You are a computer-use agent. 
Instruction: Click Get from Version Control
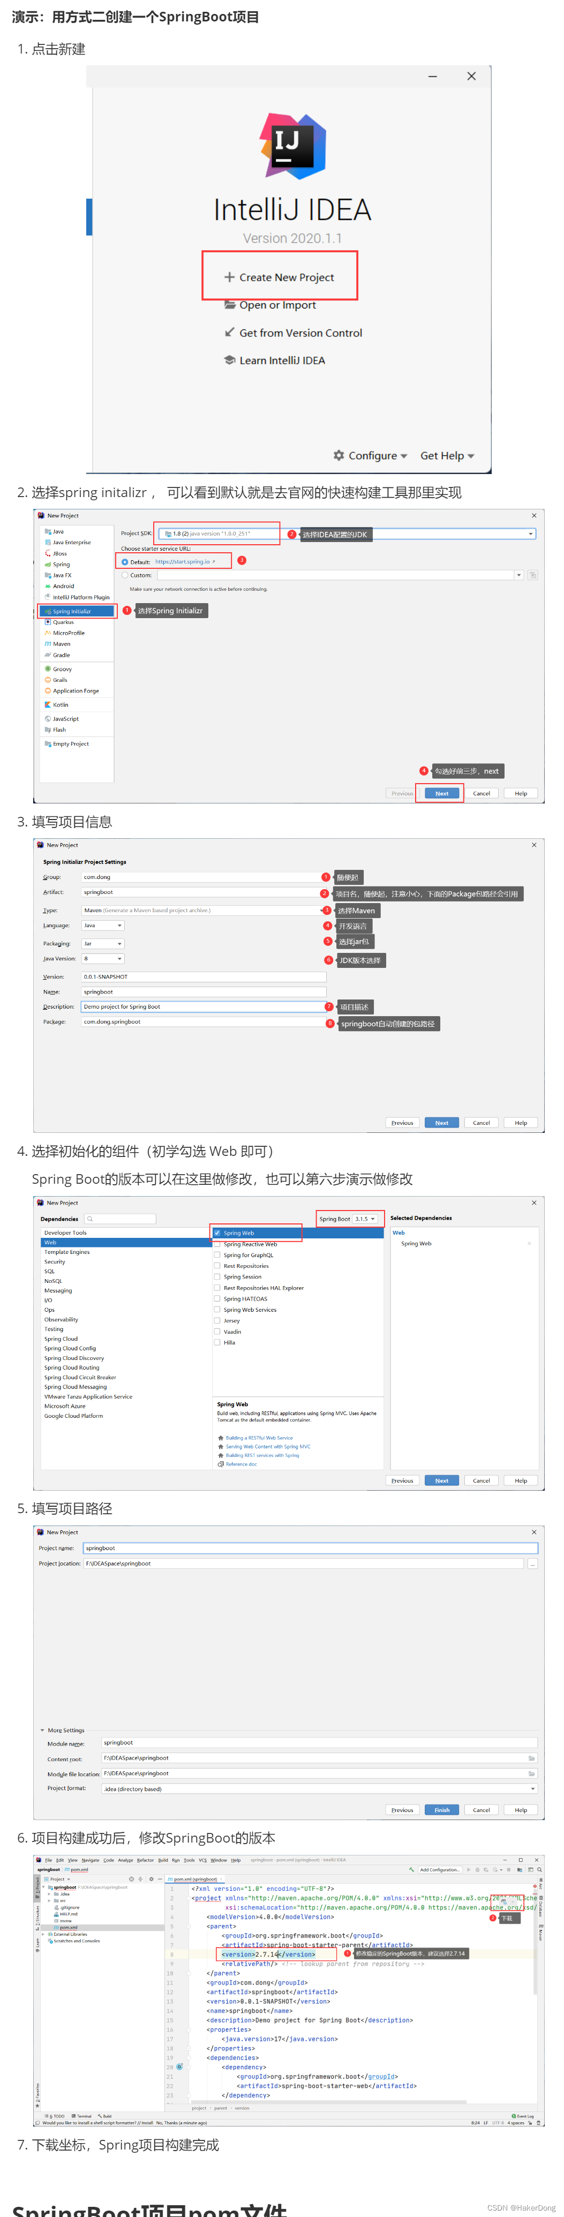pyautogui.click(x=293, y=333)
